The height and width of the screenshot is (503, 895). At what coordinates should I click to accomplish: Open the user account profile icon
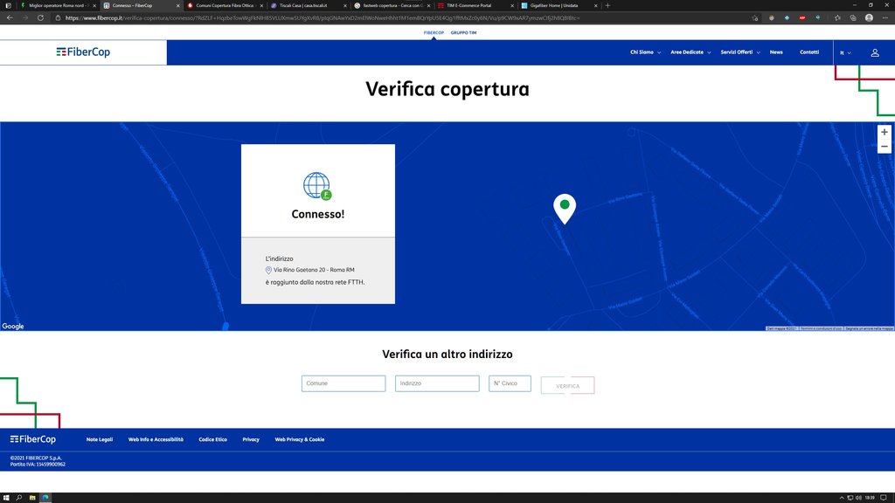pyautogui.click(x=875, y=52)
